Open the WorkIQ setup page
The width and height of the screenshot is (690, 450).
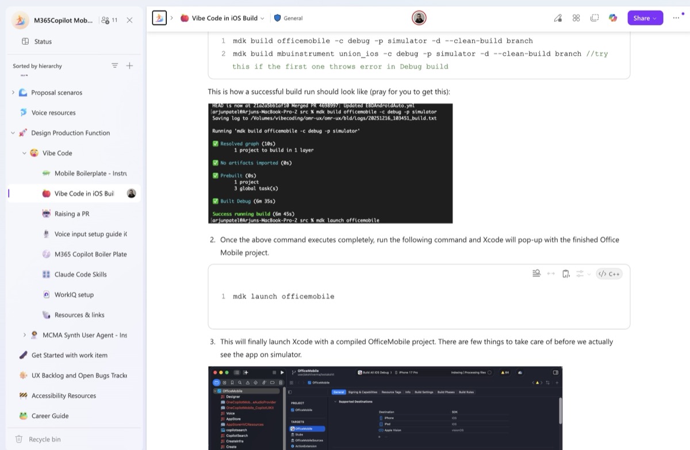click(x=74, y=294)
